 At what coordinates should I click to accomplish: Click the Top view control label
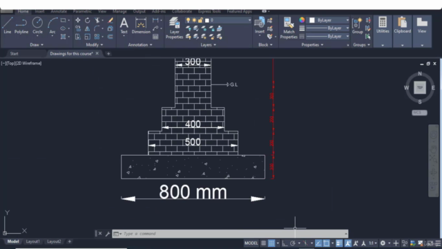click(11, 63)
